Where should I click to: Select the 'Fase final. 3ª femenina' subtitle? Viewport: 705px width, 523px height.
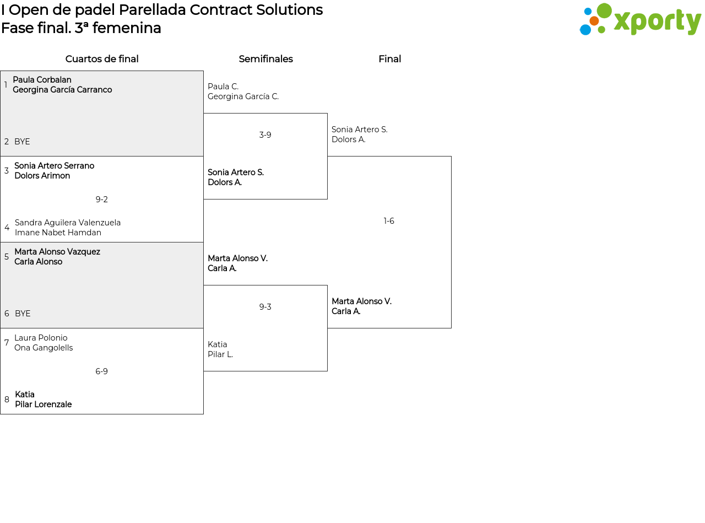coord(81,28)
